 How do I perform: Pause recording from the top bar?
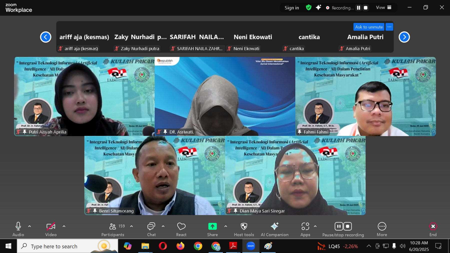tap(358, 8)
